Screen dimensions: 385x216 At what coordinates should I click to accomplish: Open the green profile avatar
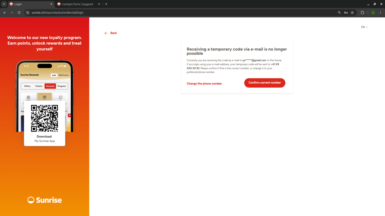click(373, 13)
